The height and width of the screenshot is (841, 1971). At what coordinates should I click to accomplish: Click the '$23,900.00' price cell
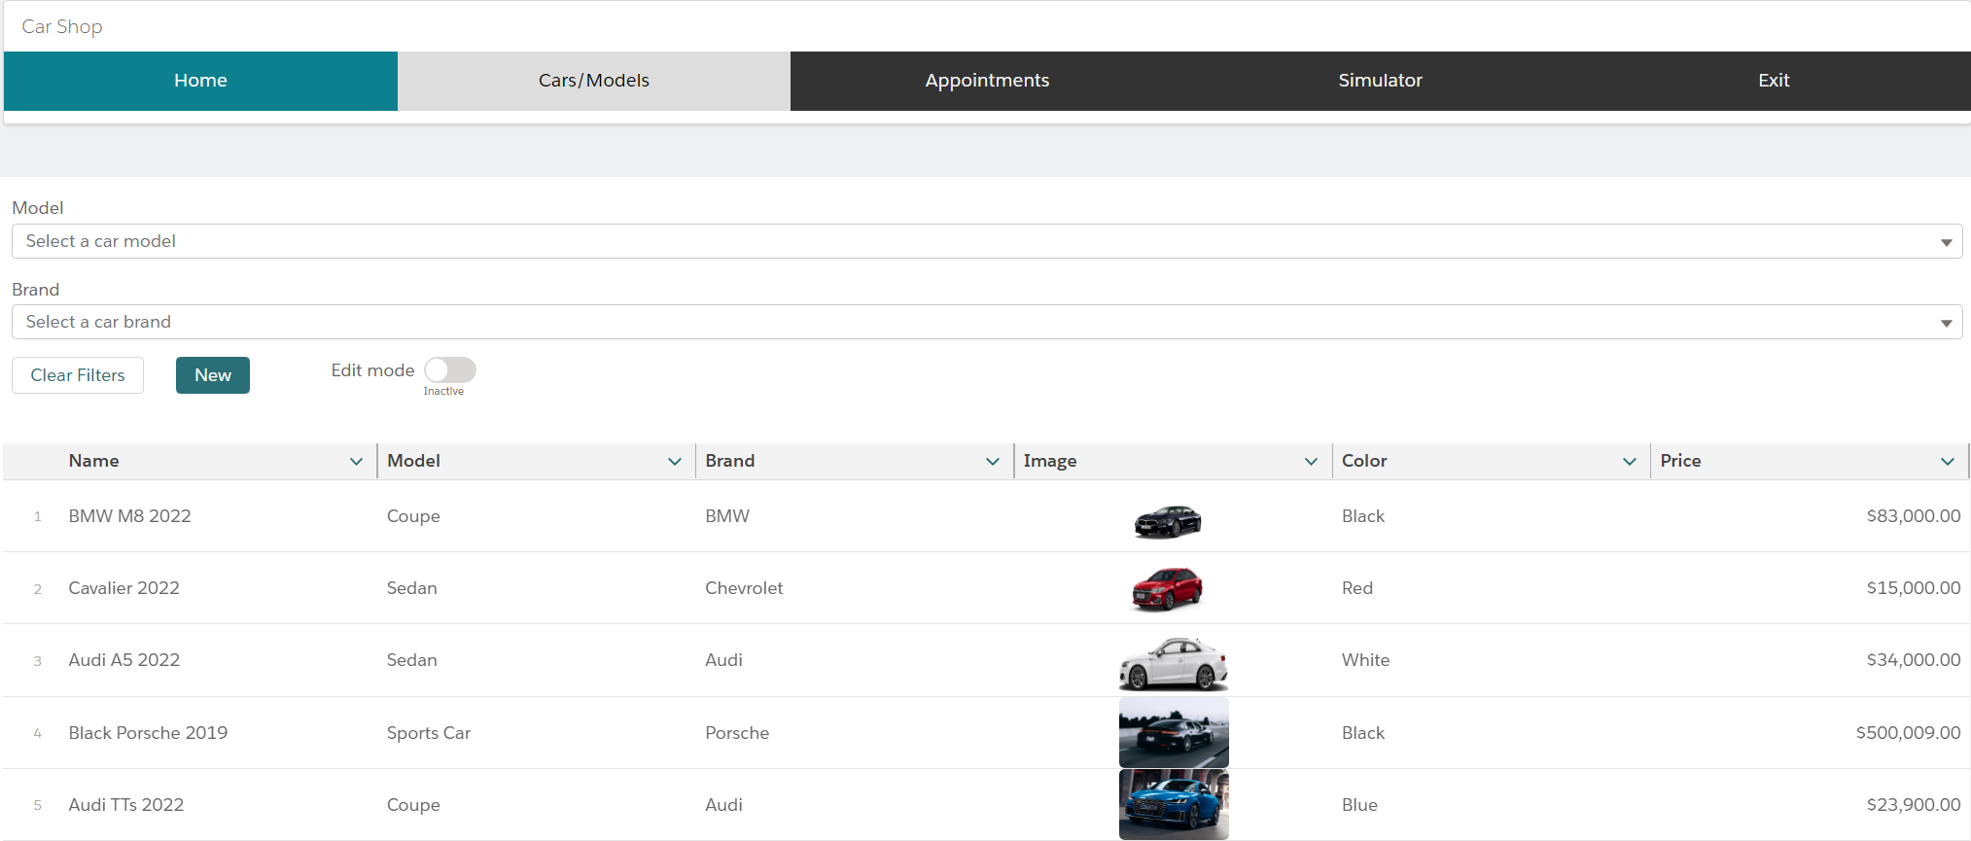click(1913, 805)
